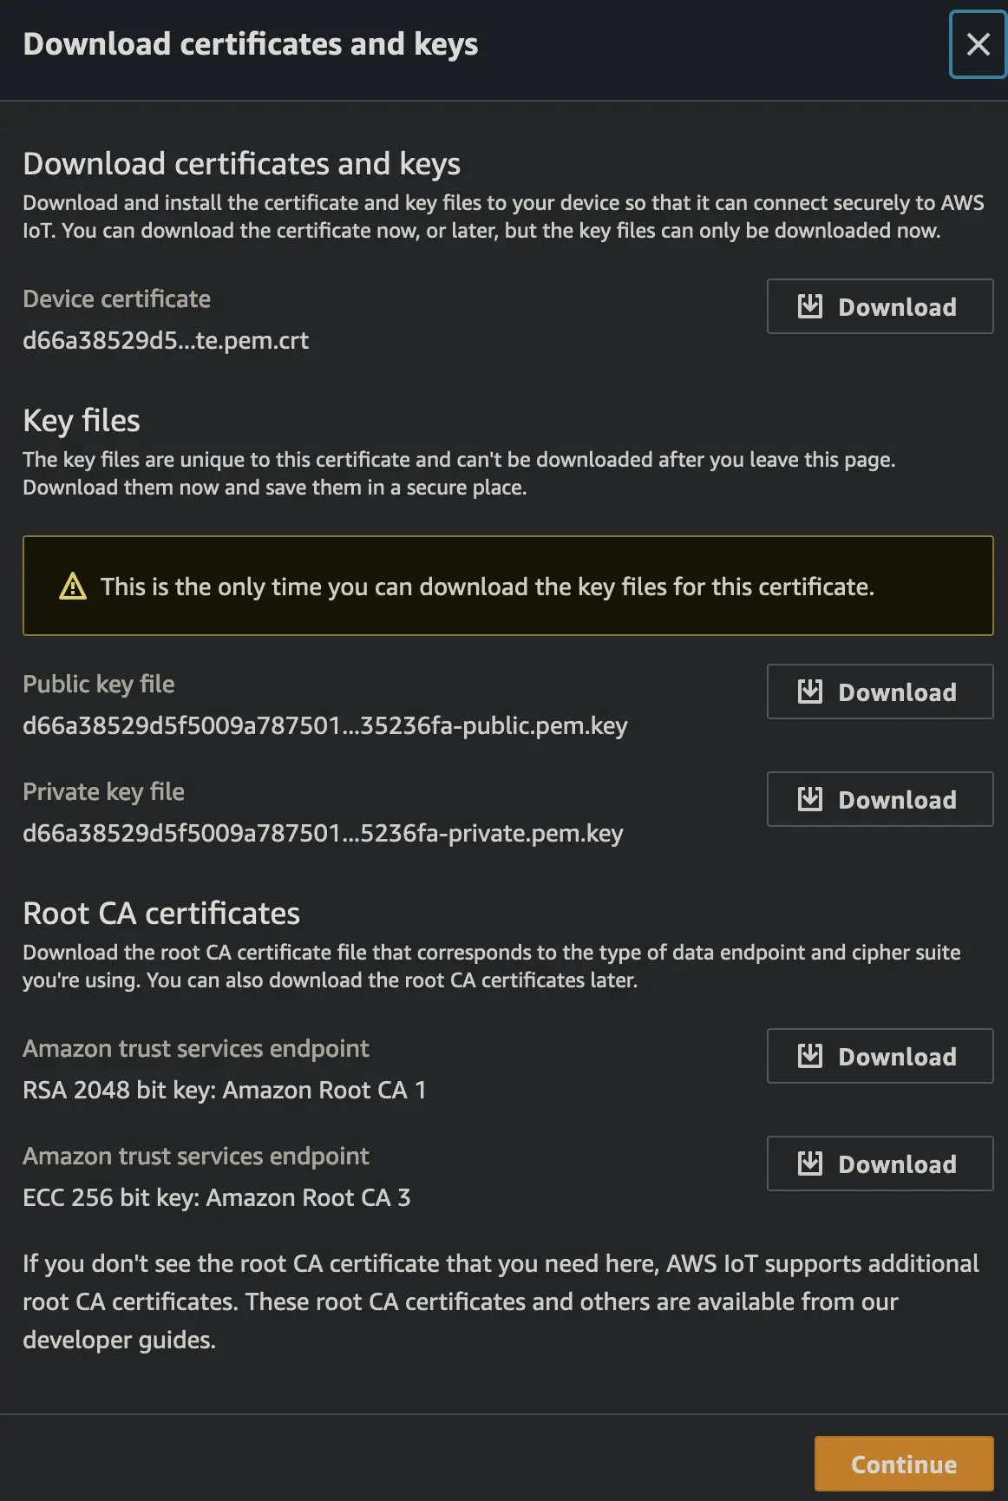The width and height of the screenshot is (1008, 1501).
Task: Open the developer guides reference text
Action: click(119, 1340)
